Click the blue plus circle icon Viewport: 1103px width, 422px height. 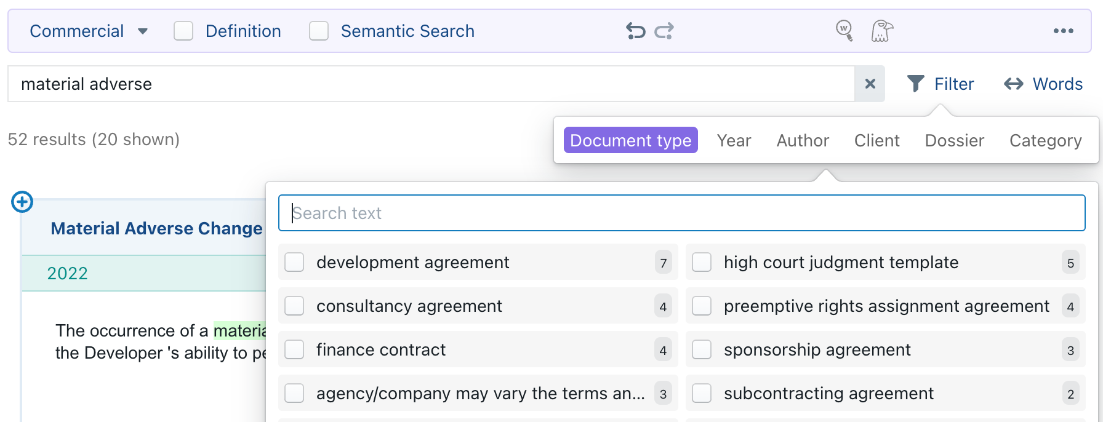[x=22, y=202]
